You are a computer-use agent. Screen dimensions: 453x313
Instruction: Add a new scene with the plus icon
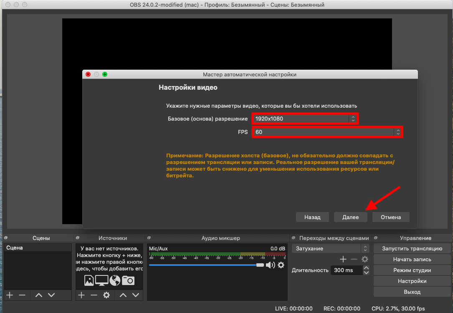(x=10, y=295)
